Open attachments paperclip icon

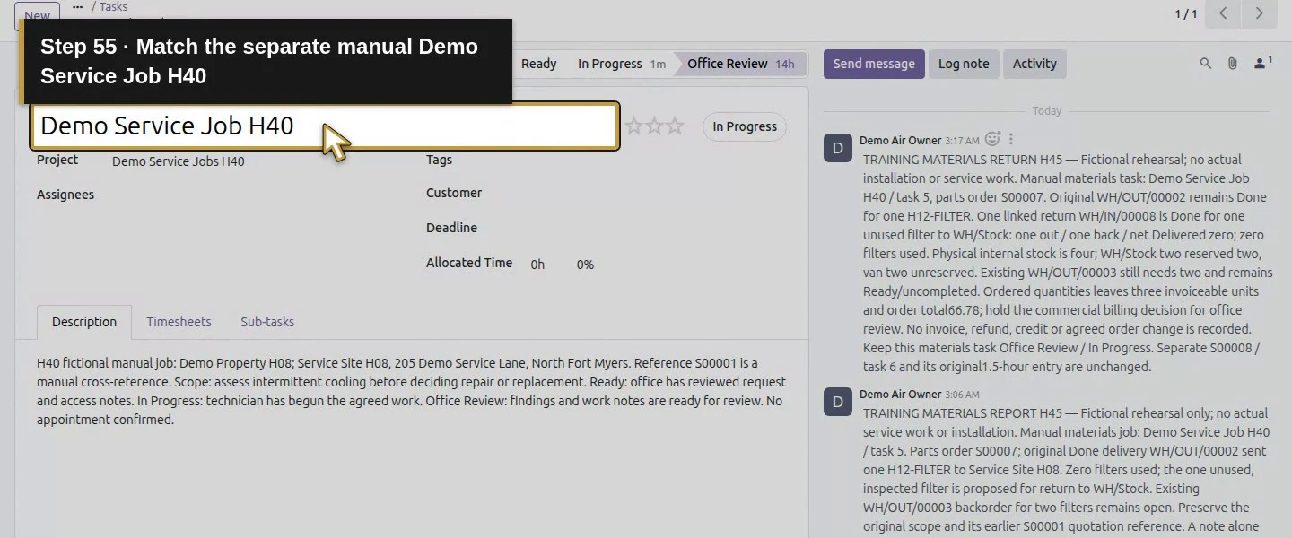1233,64
